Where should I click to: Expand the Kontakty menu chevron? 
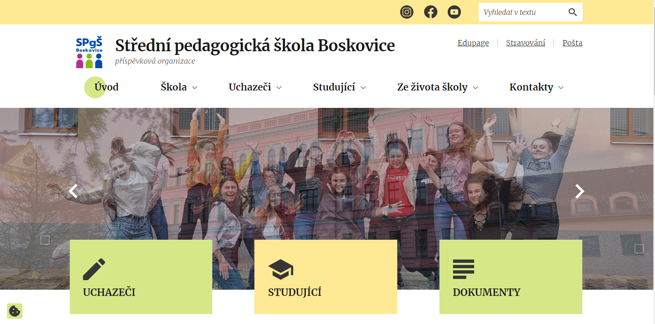point(561,88)
